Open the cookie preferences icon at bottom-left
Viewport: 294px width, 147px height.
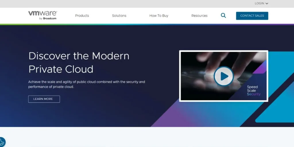2,142
